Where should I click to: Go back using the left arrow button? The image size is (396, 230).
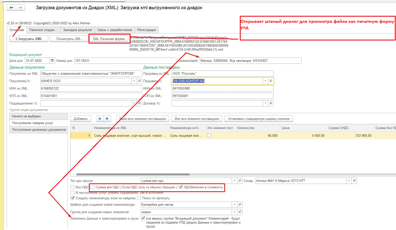point(12,8)
